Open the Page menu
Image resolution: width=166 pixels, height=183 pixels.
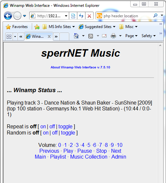pyautogui.click(x=131, y=36)
